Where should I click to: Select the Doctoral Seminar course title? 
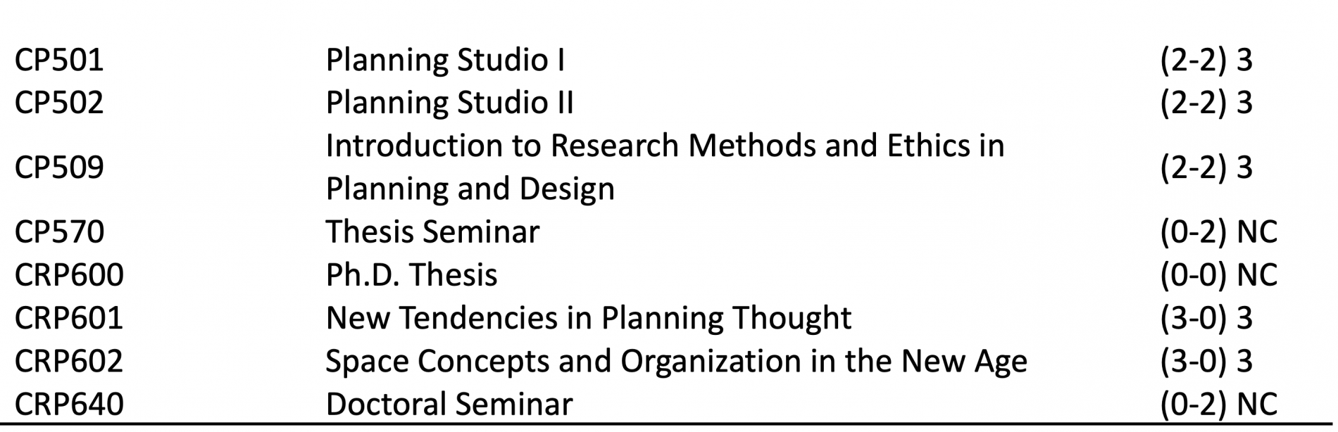tap(449, 404)
